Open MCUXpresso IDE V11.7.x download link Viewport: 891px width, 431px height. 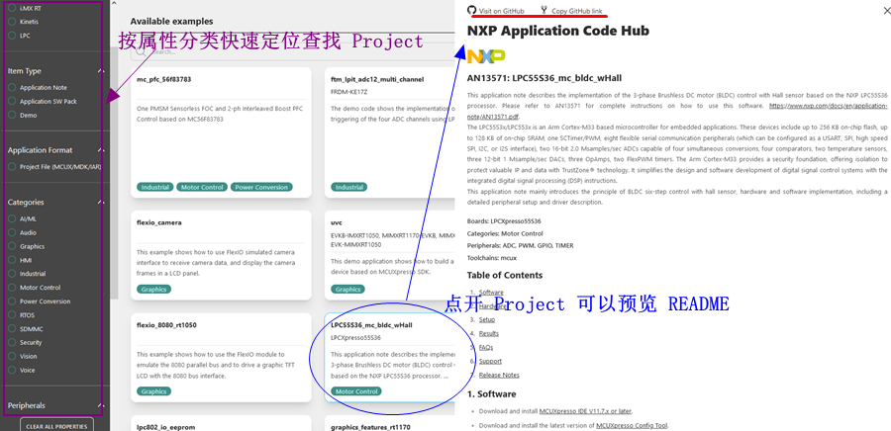[x=585, y=411]
